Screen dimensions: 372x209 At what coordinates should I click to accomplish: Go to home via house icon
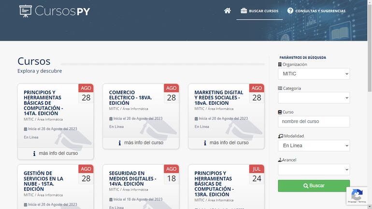coord(228,11)
